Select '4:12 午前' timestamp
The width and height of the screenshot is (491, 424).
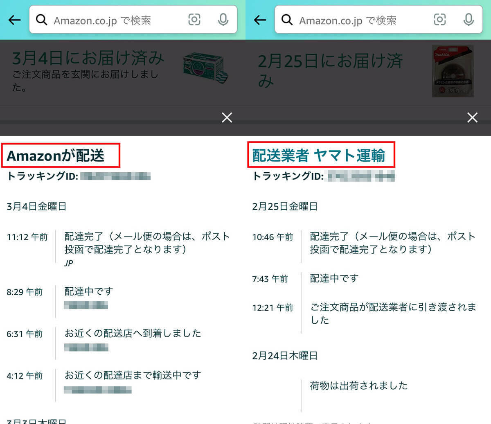25,375
